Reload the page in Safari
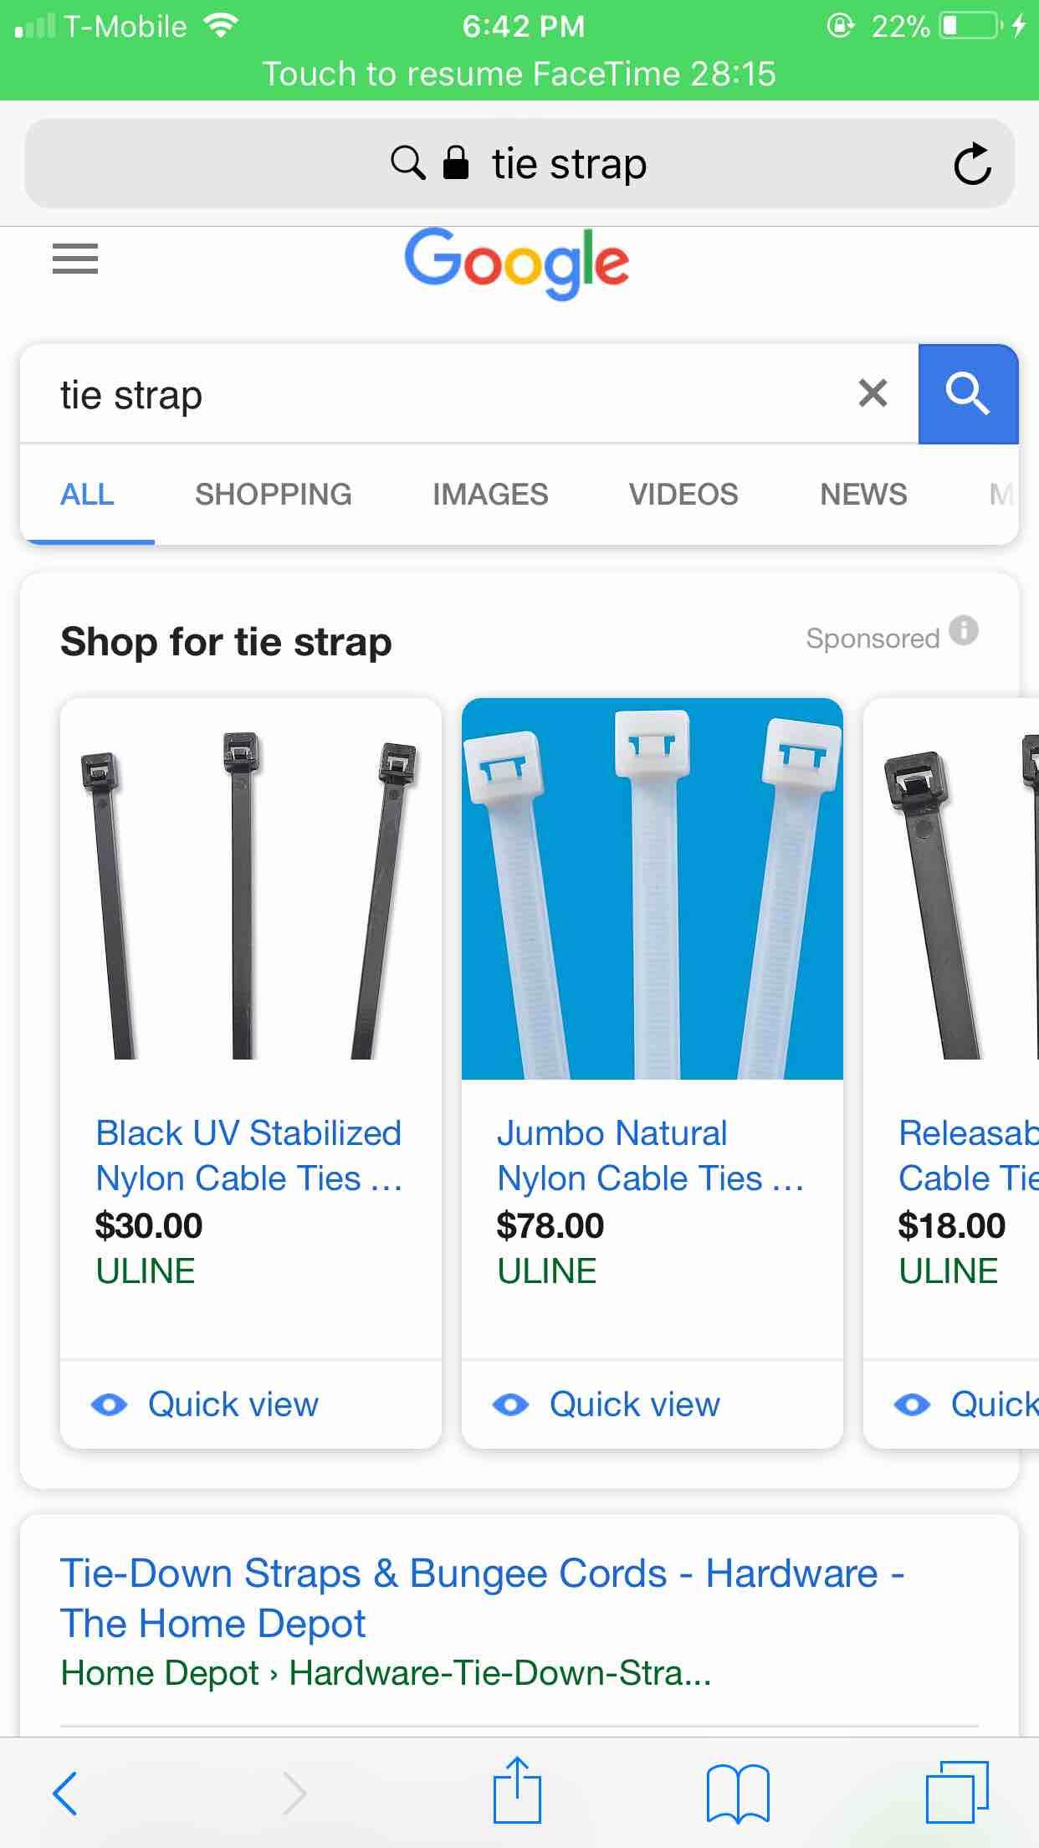1039x1848 pixels. click(x=971, y=164)
